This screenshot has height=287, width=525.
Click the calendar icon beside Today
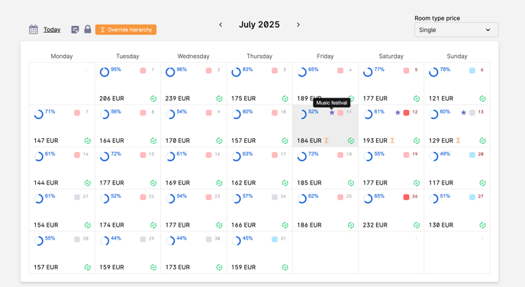coord(33,30)
